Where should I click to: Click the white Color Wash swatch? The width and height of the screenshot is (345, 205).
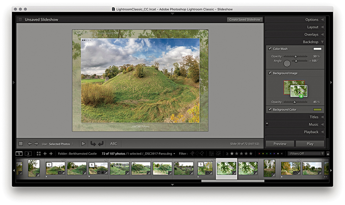point(317,49)
